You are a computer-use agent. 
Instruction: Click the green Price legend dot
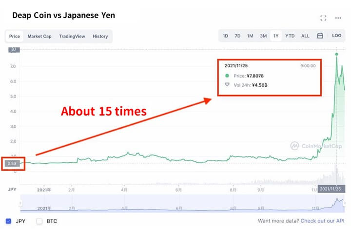point(227,76)
